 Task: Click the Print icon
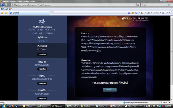coord(148,13)
